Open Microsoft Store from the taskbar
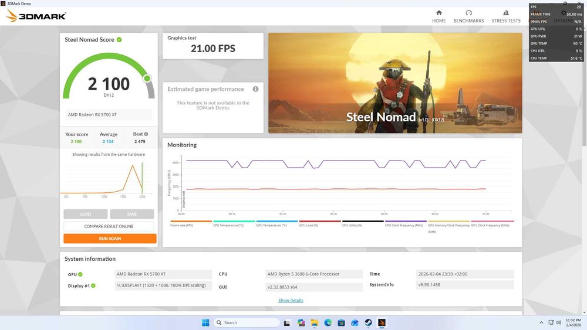 point(341,322)
